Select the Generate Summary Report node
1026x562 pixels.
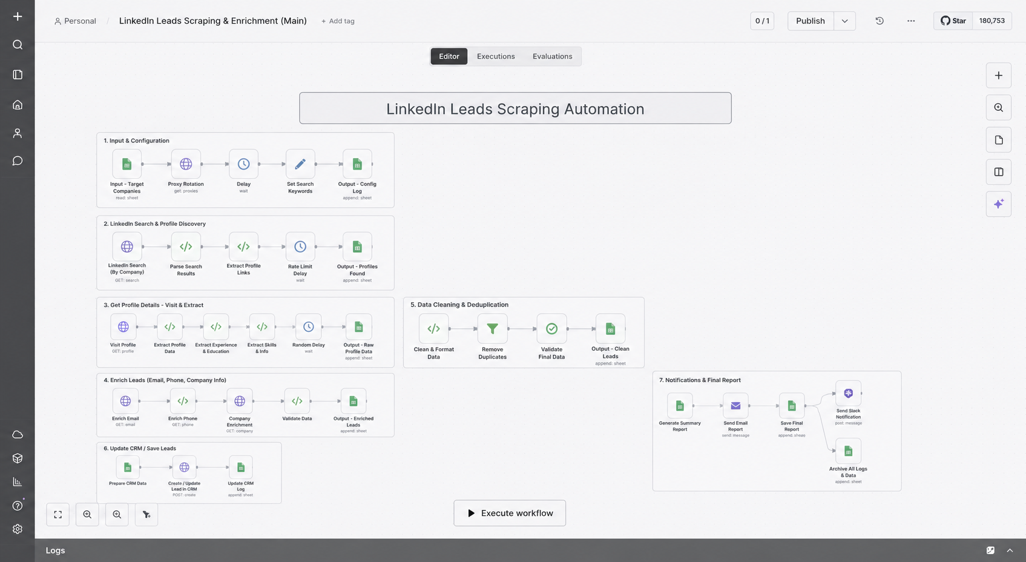click(680, 406)
